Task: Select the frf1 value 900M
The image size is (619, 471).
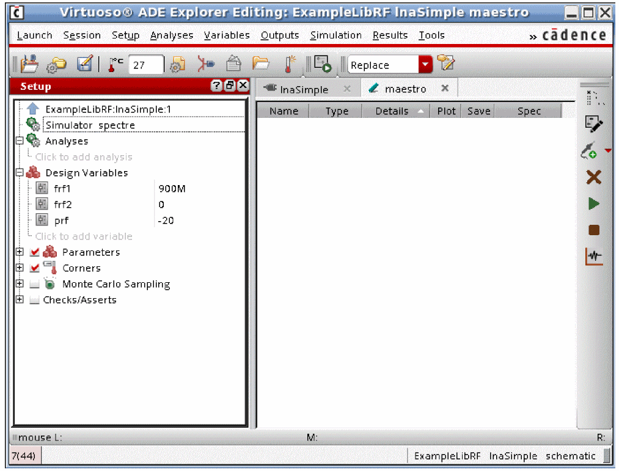Action: (172, 188)
